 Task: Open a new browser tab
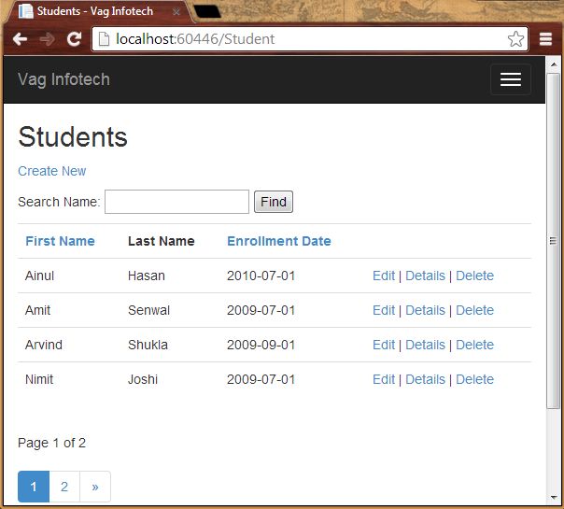pyautogui.click(x=206, y=11)
